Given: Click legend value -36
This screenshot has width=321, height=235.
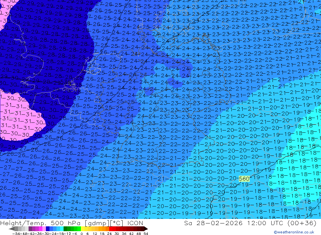Looking at the screenshot, I should (38, 234).
